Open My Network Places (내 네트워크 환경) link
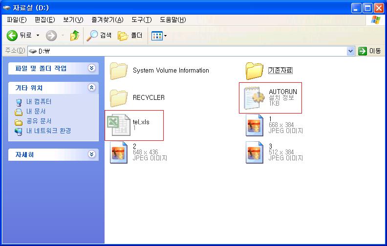This screenshot has height=246, width=387. click(x=49, y=131)
